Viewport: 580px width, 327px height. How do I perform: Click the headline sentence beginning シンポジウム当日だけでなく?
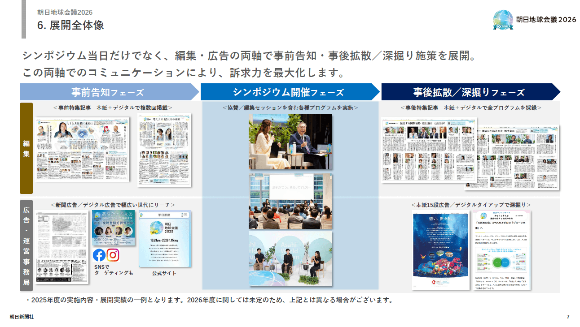[x=249, y=56]
